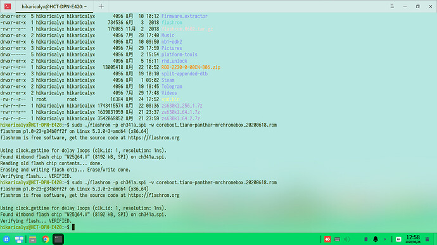Viewport: 437px width, 245px height.
Task: Click the volume speaker tray icon
Action: click(346, 239)
